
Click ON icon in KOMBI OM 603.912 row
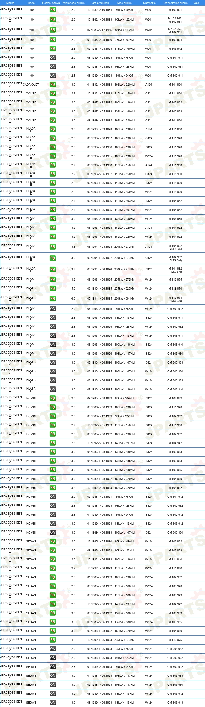[x=52, y=523]
